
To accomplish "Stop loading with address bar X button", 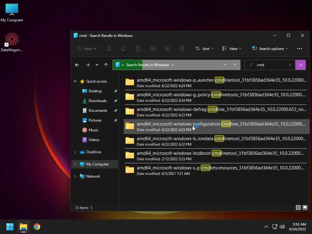I will (x=235, y=65).
